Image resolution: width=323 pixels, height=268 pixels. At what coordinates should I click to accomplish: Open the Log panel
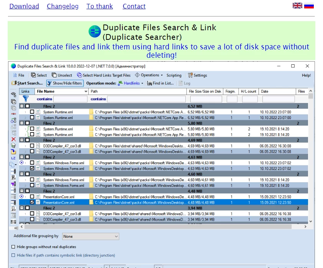tap(185, 83)
